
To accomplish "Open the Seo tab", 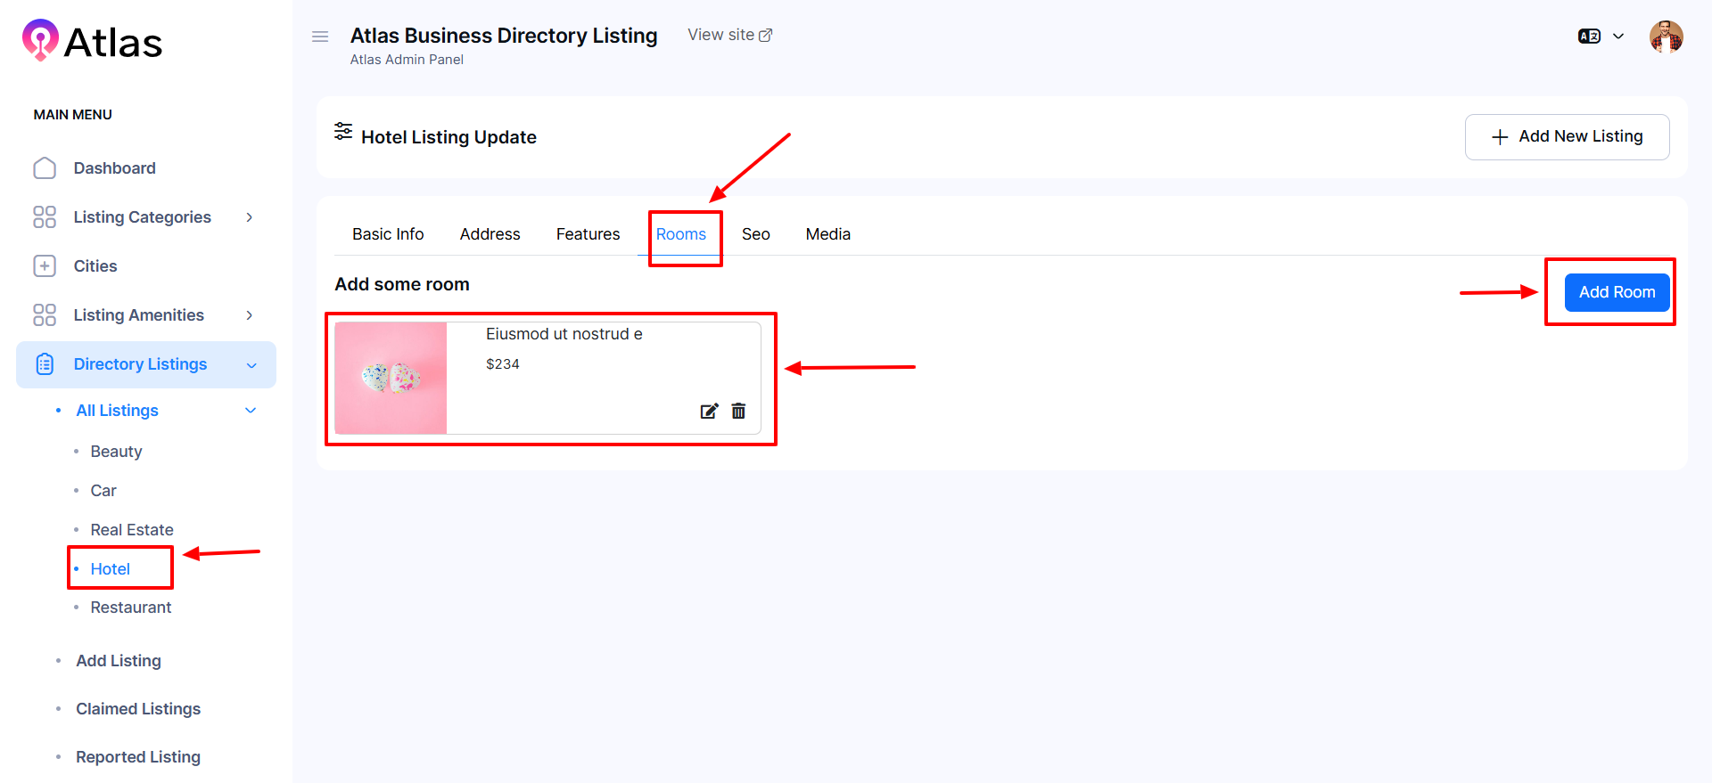I will coord(755,234).
